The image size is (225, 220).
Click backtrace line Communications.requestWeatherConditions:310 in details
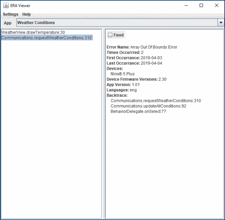(156, 100)
